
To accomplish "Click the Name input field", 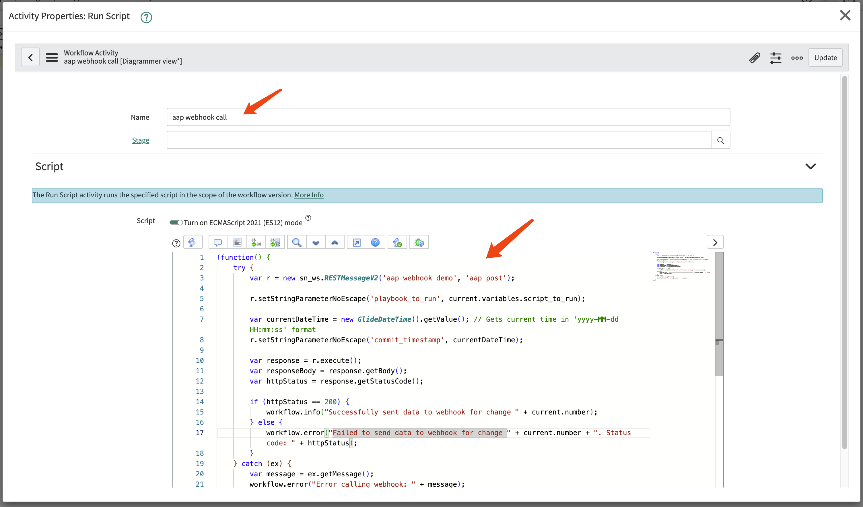I will click(448, 117).
